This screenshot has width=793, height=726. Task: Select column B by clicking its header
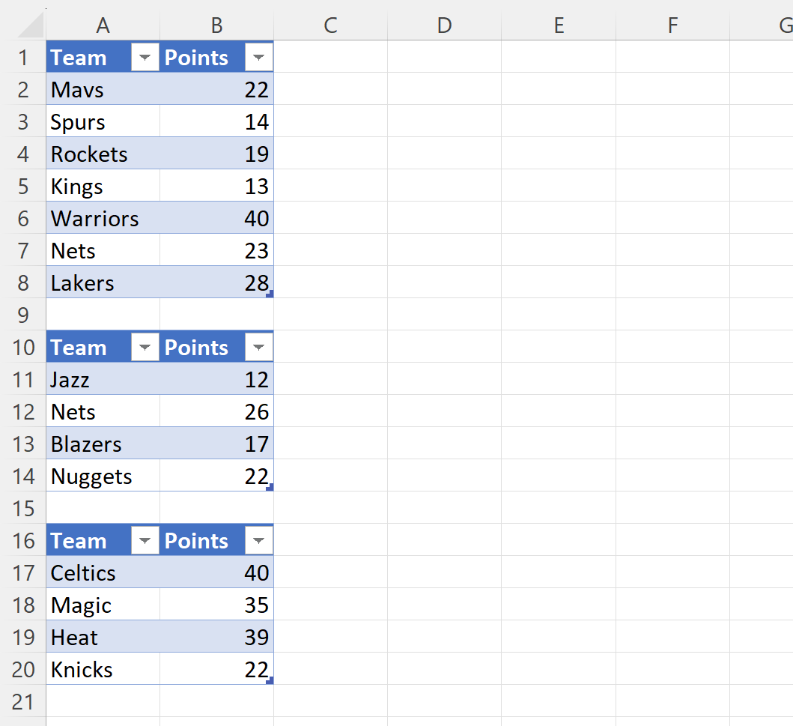point(216,25)
